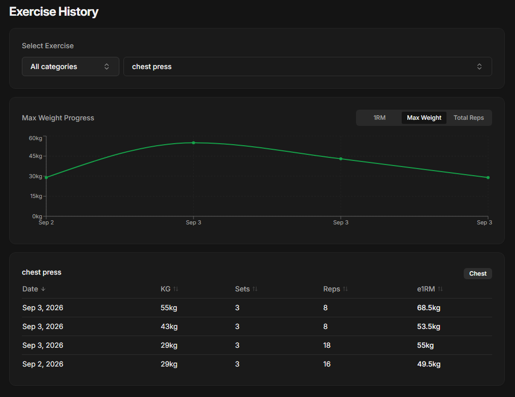Viewport: 515px width, 397px height.
Task: Click the 16 reps cell
Action: point(327,364)
